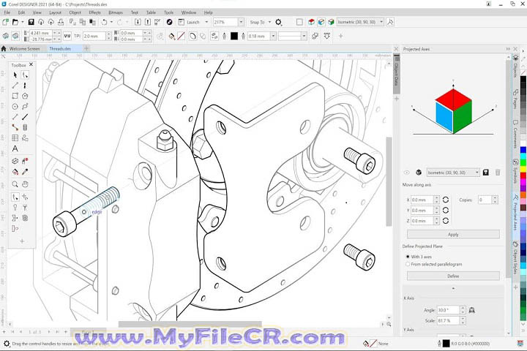Click the lock icon beside X Axis Angle

pos(472,310)
